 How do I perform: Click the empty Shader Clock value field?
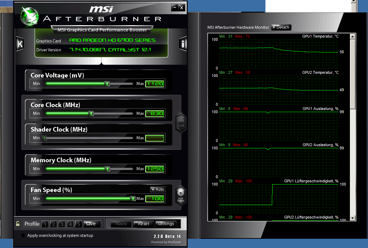click(155, 138)
